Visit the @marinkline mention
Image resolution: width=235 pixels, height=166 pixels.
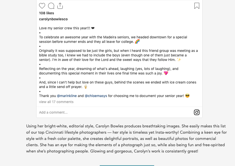[x=67, y=96]
